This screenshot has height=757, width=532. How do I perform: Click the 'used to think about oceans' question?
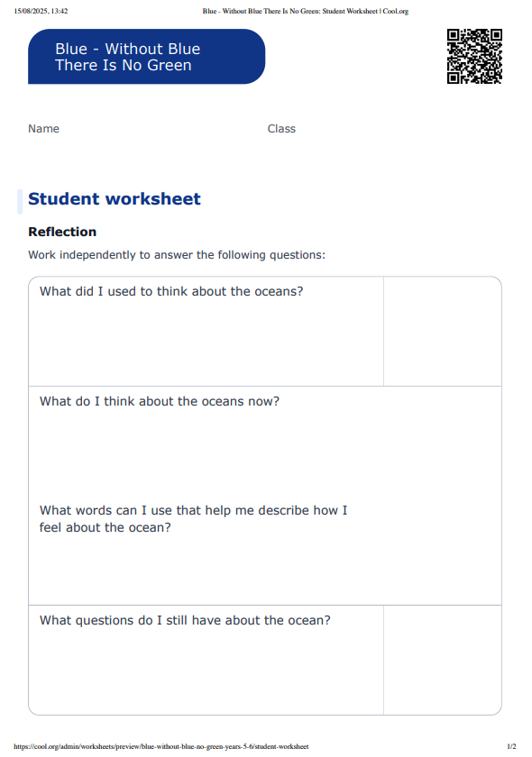pos(171,292)
